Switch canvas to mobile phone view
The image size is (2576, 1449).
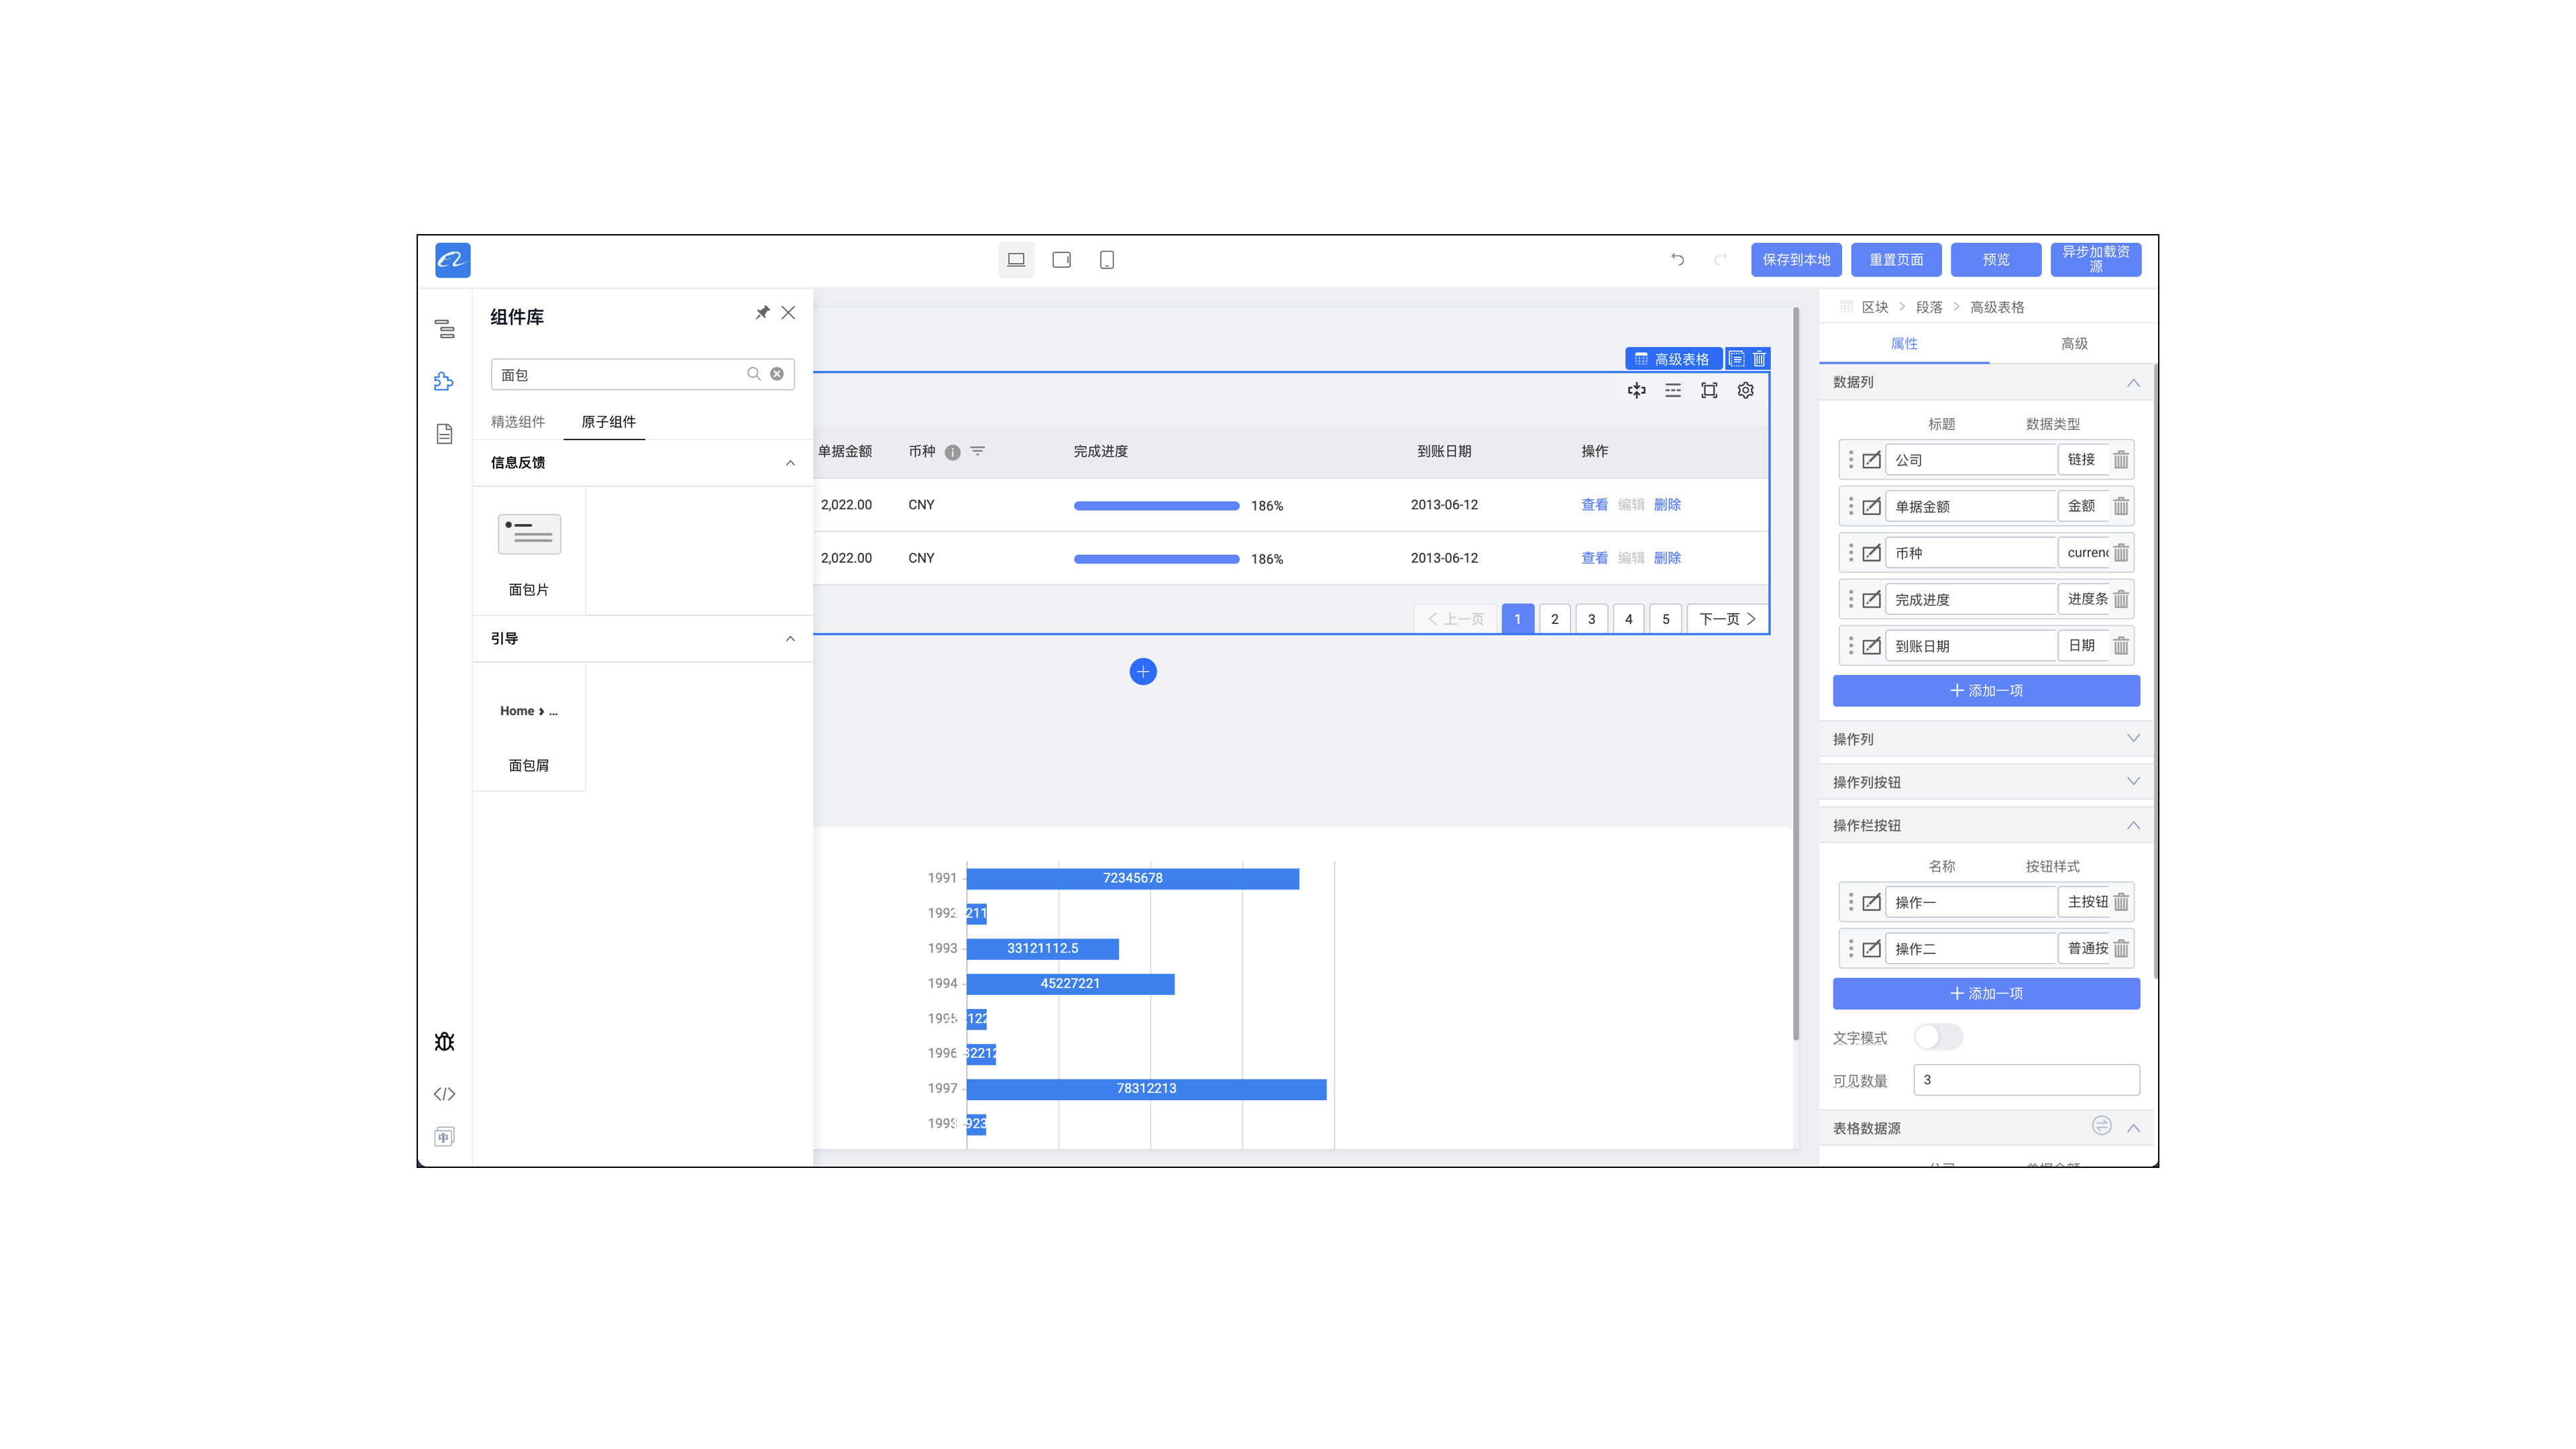(x=1106, y=260)
